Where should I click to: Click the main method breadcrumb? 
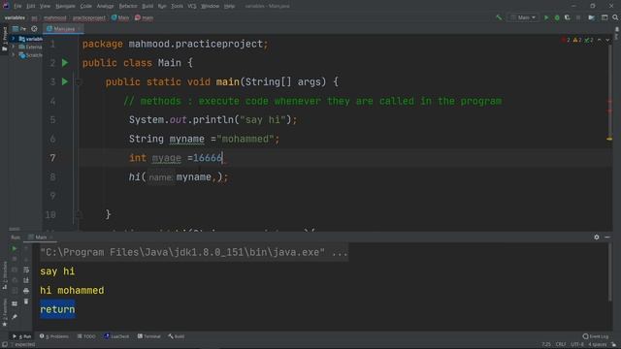pyautogui.click(x=145, y=17)
